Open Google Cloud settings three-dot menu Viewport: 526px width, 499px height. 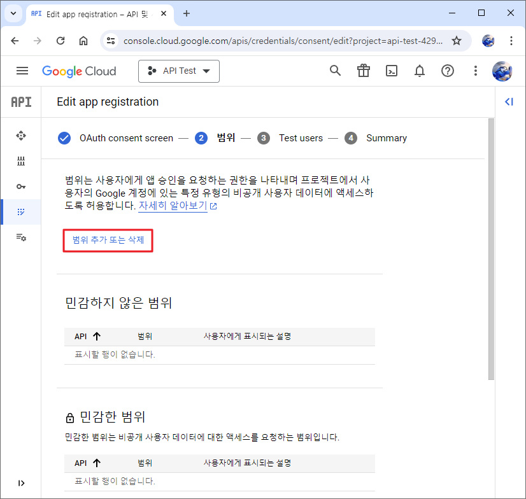click(475, 71)
